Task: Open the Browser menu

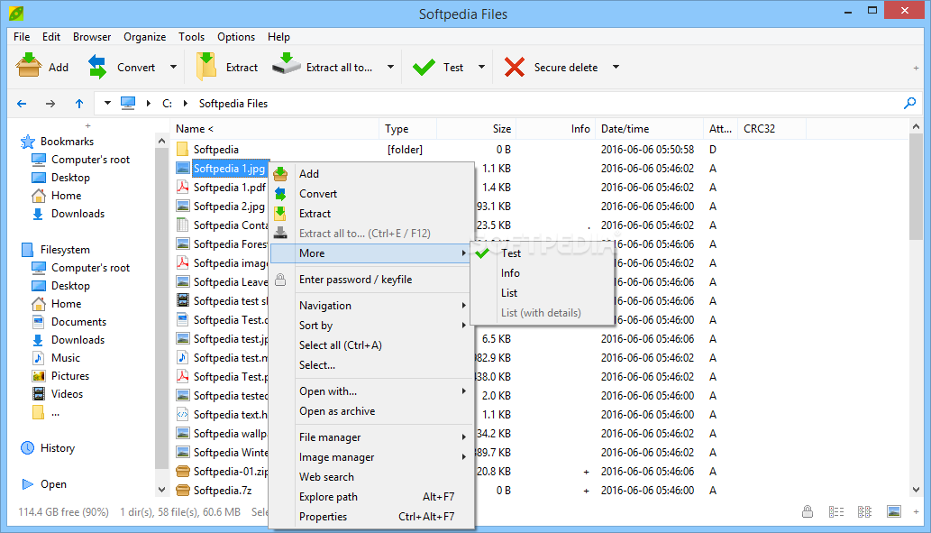Action: pos(92,37)
